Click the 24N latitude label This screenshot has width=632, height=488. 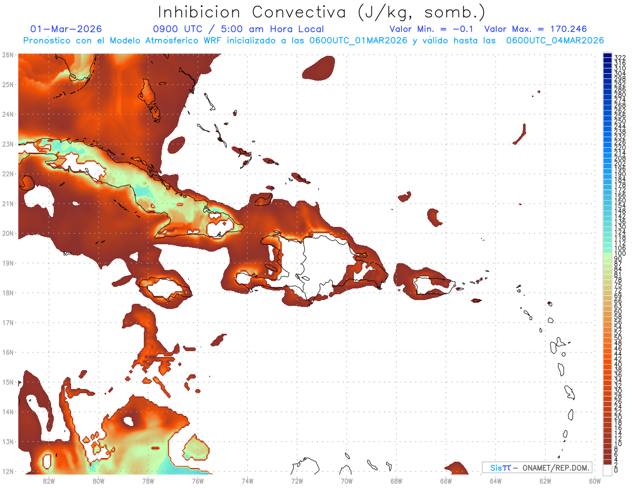tap(8, 114)
